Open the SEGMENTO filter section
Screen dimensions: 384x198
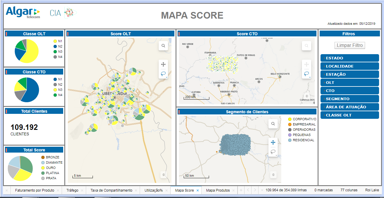pos(350,99)
